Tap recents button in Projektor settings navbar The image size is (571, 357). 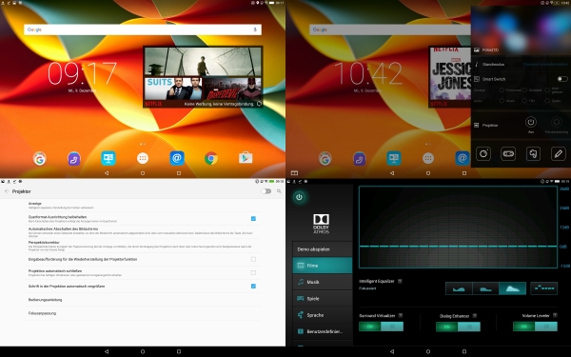point(179,351)
